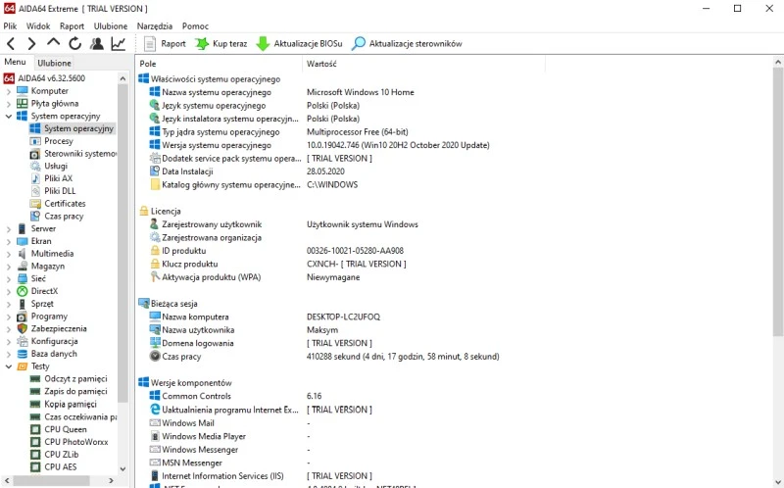
Task: Expand the Sieć tree node
Action: click(x=9, y=278)
